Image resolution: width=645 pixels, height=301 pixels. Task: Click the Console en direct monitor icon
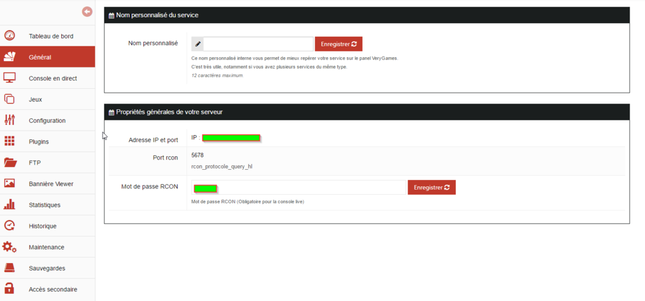click(10, 78)
